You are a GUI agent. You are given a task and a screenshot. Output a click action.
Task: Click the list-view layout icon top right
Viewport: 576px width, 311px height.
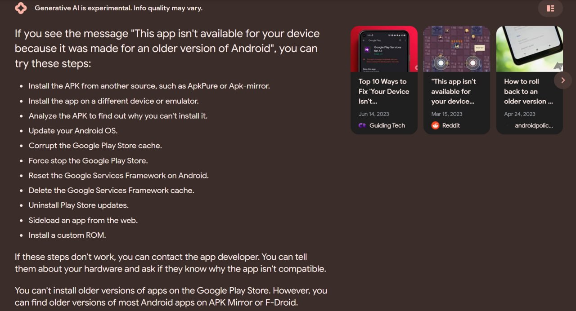coord(550,8)
